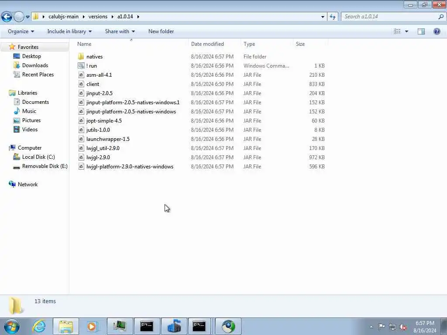Select jutils-1.0.0 file
Screen dimensions: 447x335
click(98, 130)
